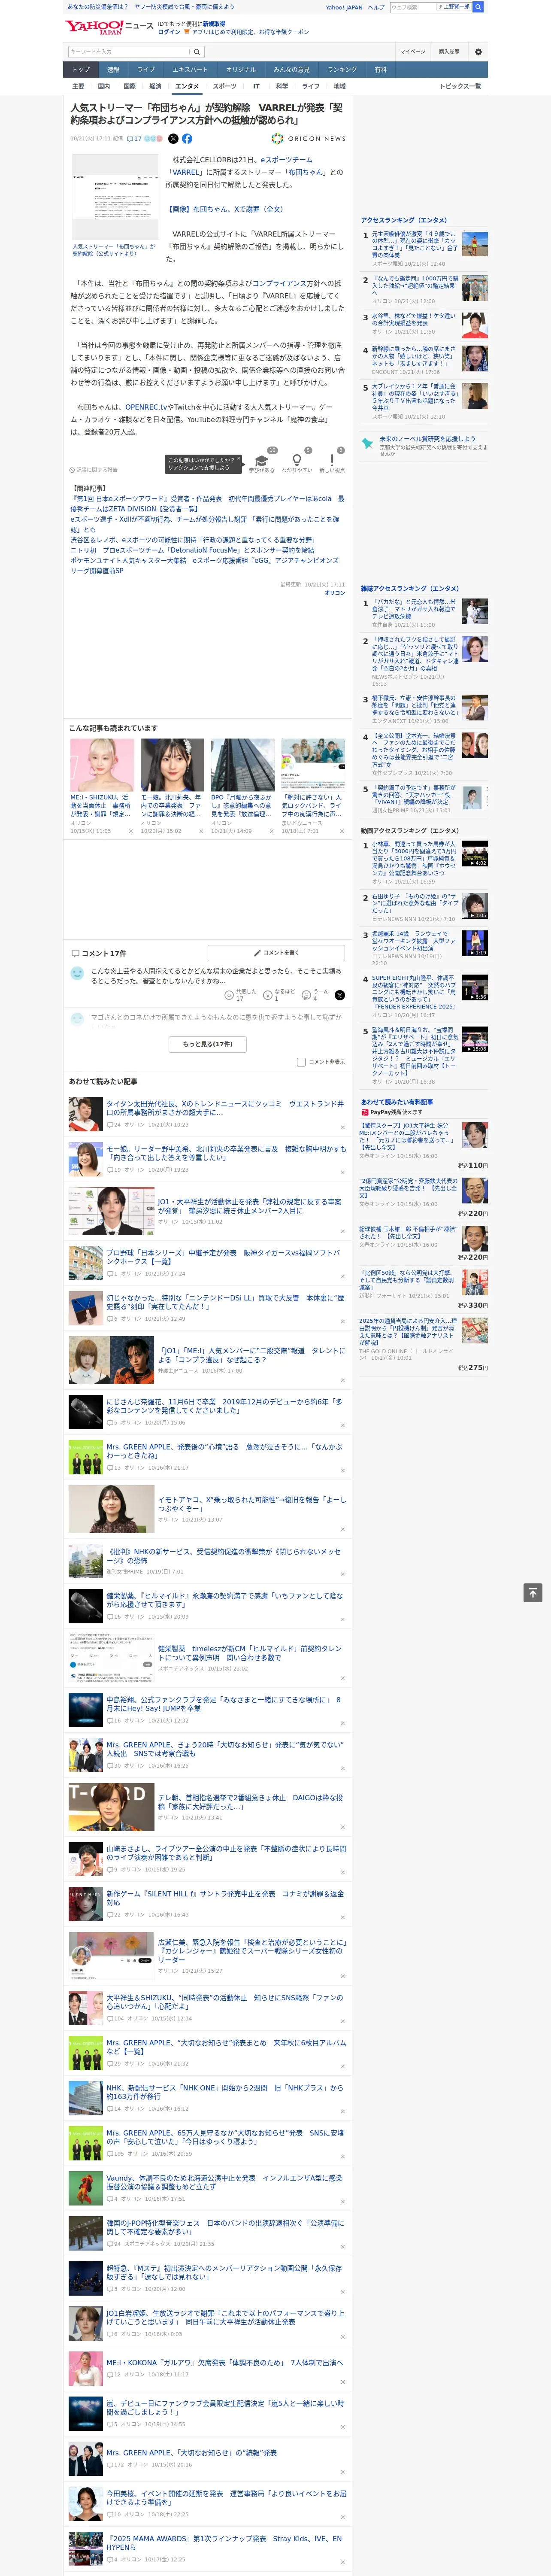Open the タイタン太田光代社長 article
The width and height of the screenshot is (551, 2576).
tap(224, 1108)
